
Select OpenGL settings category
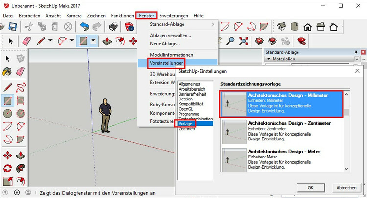(185, 109)
